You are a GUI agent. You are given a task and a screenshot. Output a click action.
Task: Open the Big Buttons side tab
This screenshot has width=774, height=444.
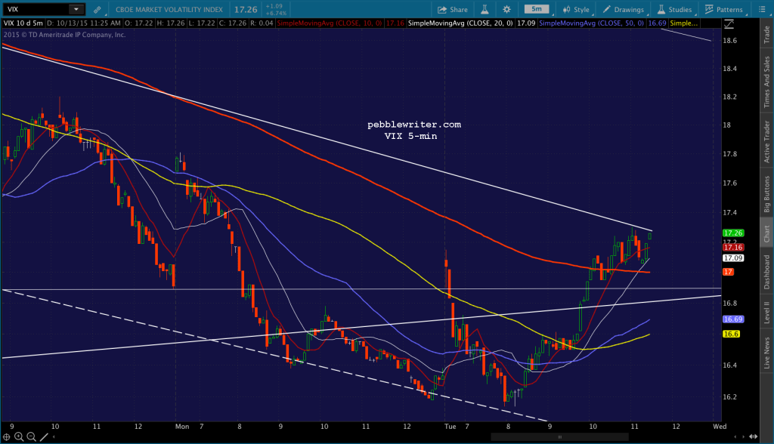point(766,194)
